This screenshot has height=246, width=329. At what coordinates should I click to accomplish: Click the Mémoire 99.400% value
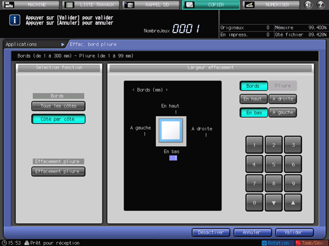coord(318,27)
